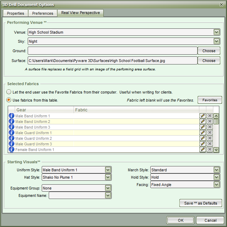Image resolution: width=227 pixels, height=227 pixels.
Task: Choose a Surface file
Action: coord(209,61)
